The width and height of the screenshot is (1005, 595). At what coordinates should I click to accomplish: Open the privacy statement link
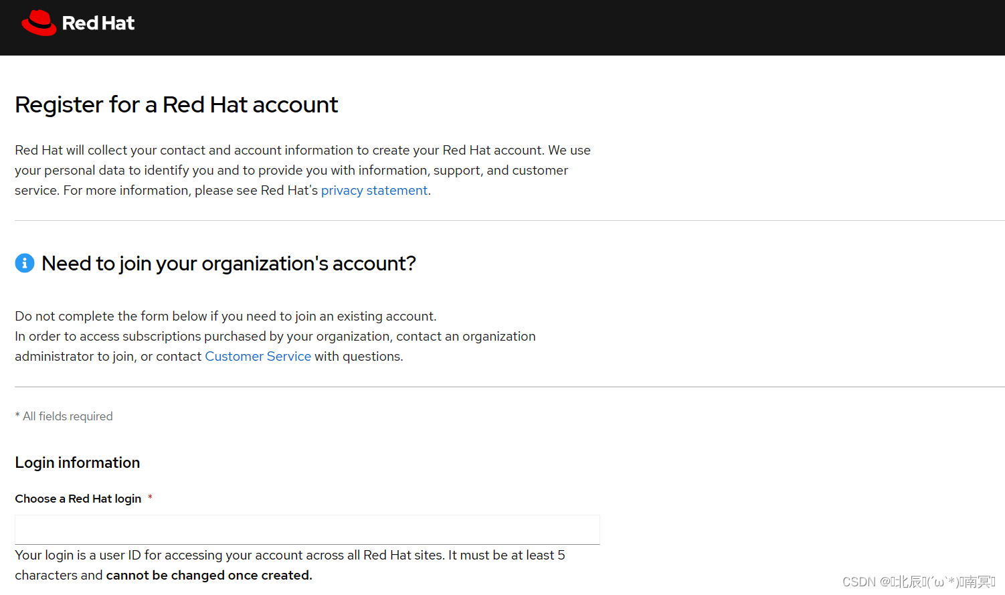click(374, 190)
